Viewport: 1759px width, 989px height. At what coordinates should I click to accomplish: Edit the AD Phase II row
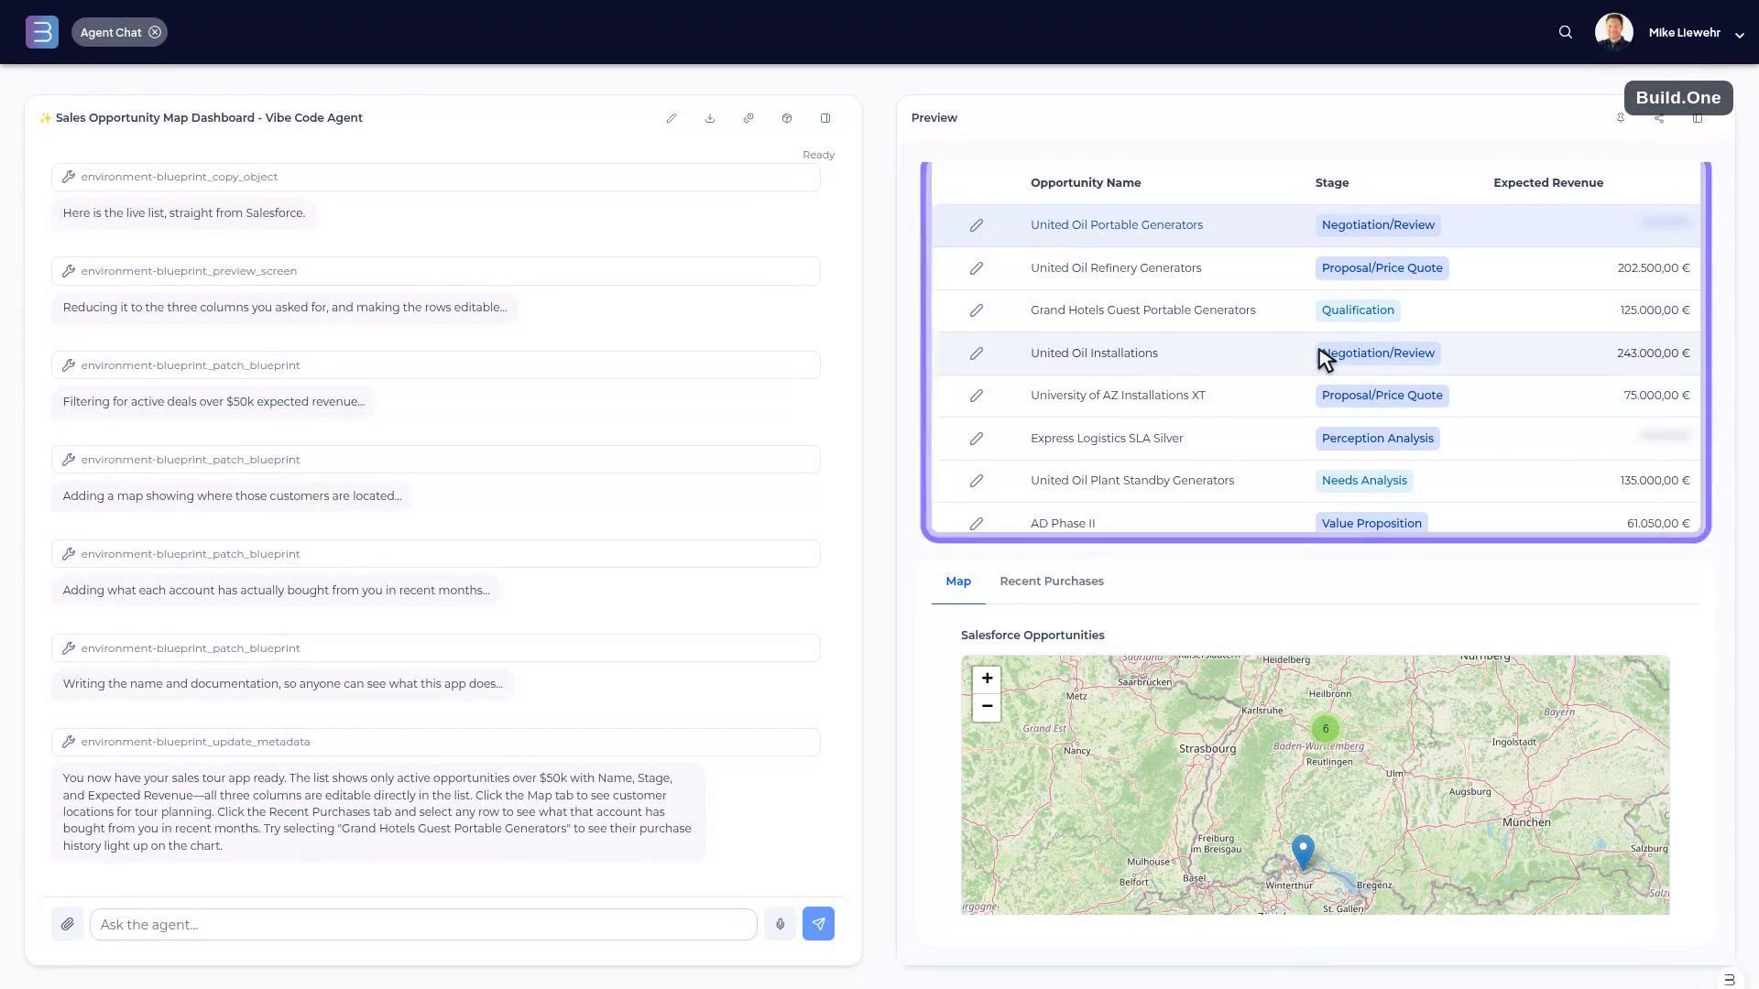point(977,524)
